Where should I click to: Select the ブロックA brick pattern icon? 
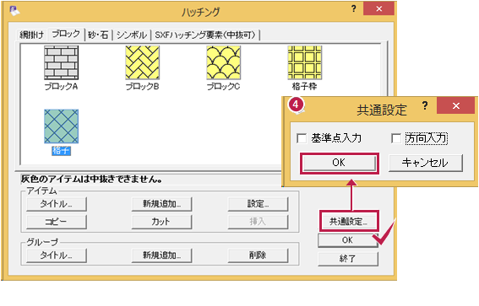61,62
